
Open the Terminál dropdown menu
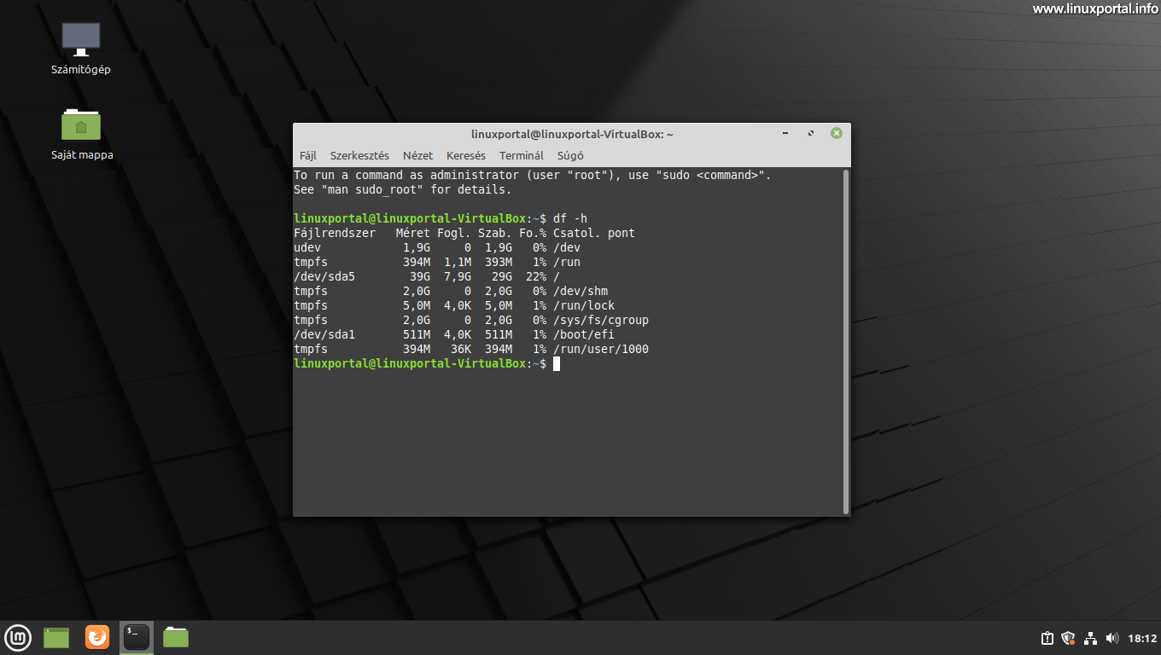click(521, 155)
